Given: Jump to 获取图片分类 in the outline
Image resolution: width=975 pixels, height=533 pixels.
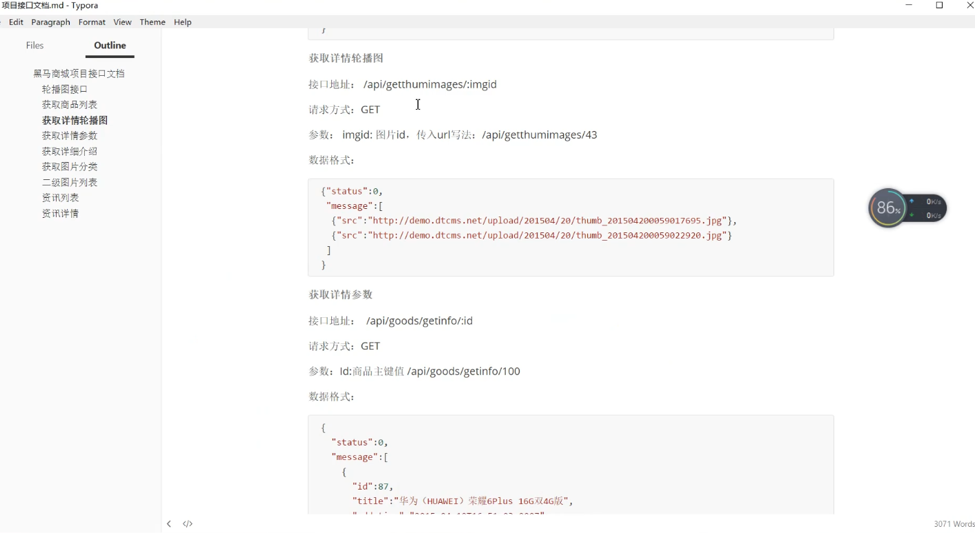Looking at the screenshot, I should coord(70,167).
